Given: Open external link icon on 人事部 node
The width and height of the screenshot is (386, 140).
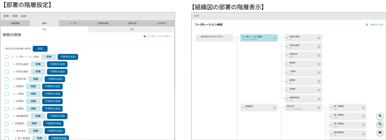Looking at the screenshot, I should 319,73.
